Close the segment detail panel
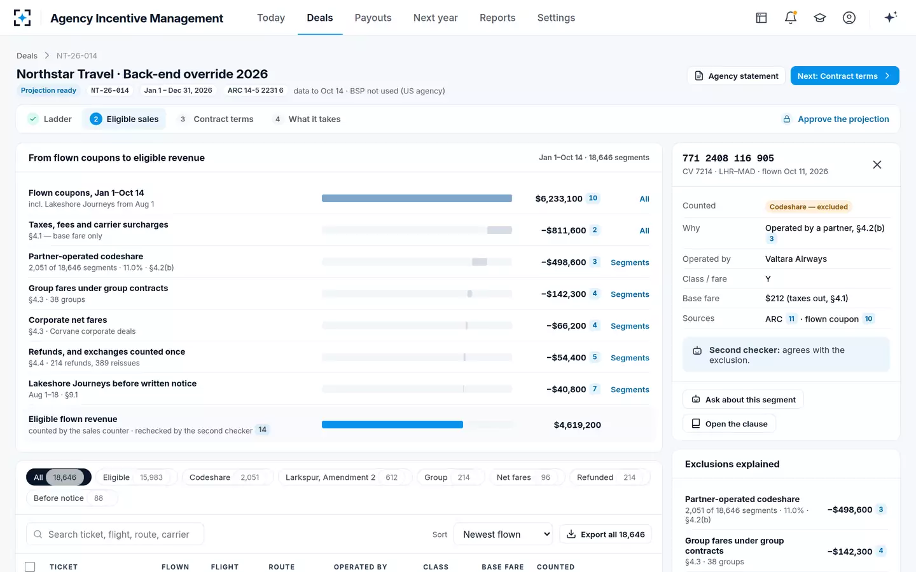916x572 pixels. (877, 165)
